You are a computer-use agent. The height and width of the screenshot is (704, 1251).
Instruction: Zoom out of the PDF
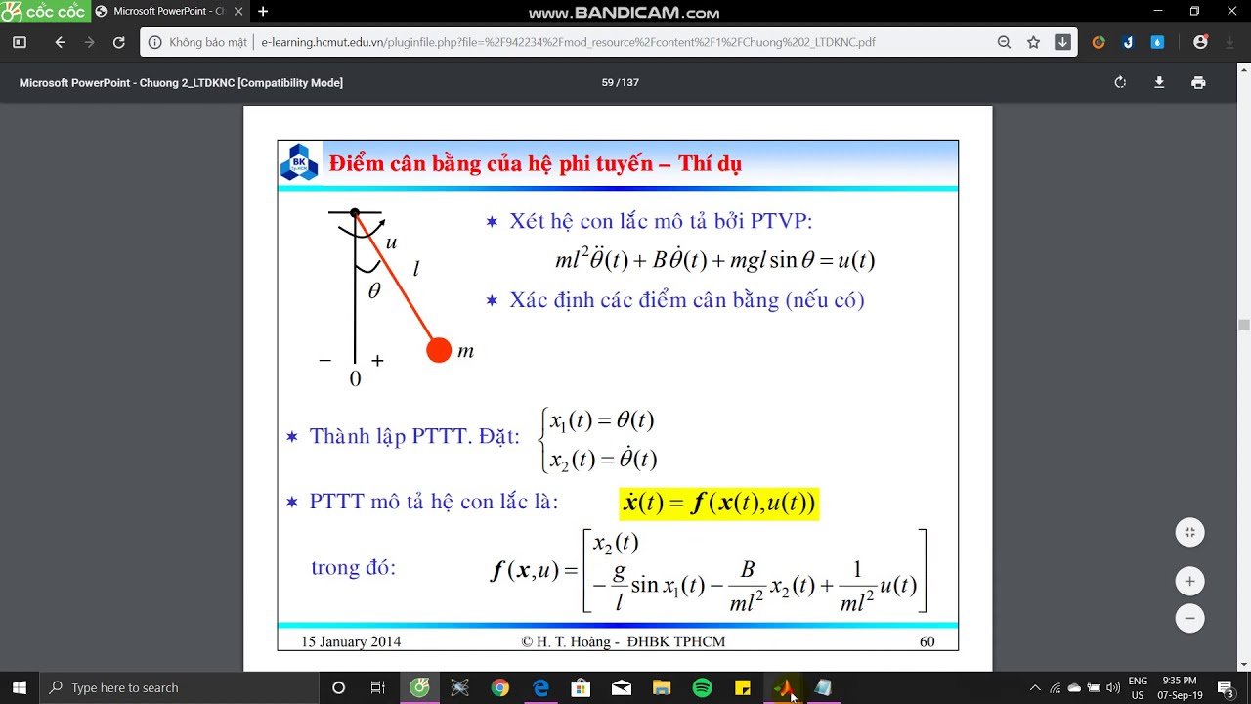click(x=1189, y=619)
